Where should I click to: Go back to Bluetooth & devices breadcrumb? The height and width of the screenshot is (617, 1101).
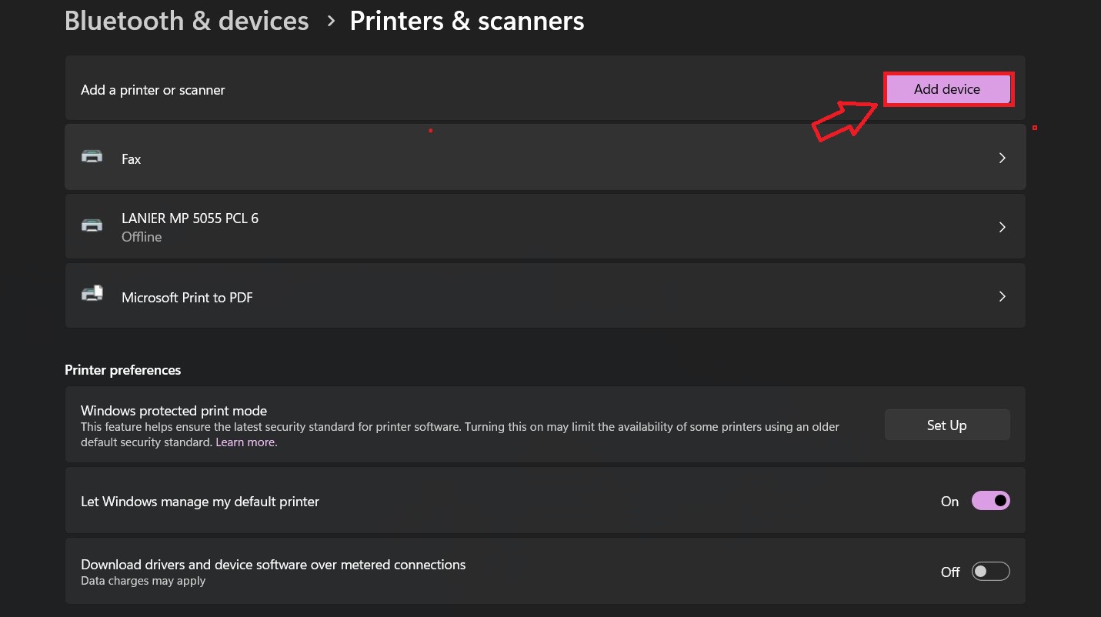click(x=186, y=22)
